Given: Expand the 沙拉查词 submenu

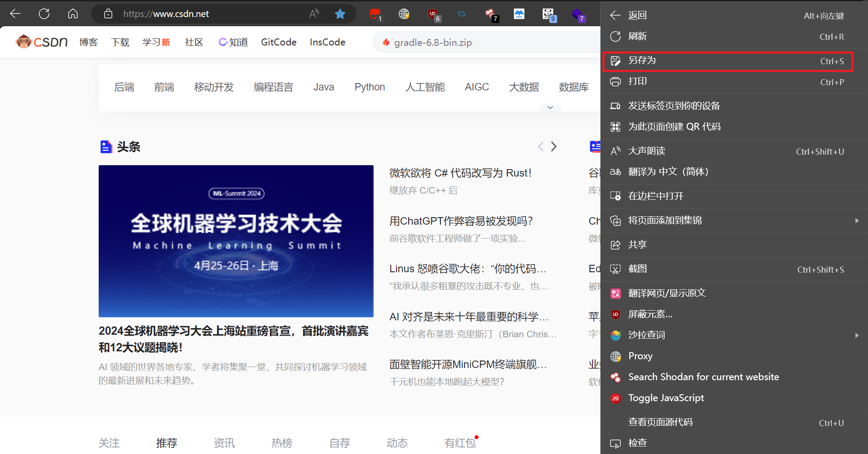Looking at the screenshot, I should coord(734,335).
